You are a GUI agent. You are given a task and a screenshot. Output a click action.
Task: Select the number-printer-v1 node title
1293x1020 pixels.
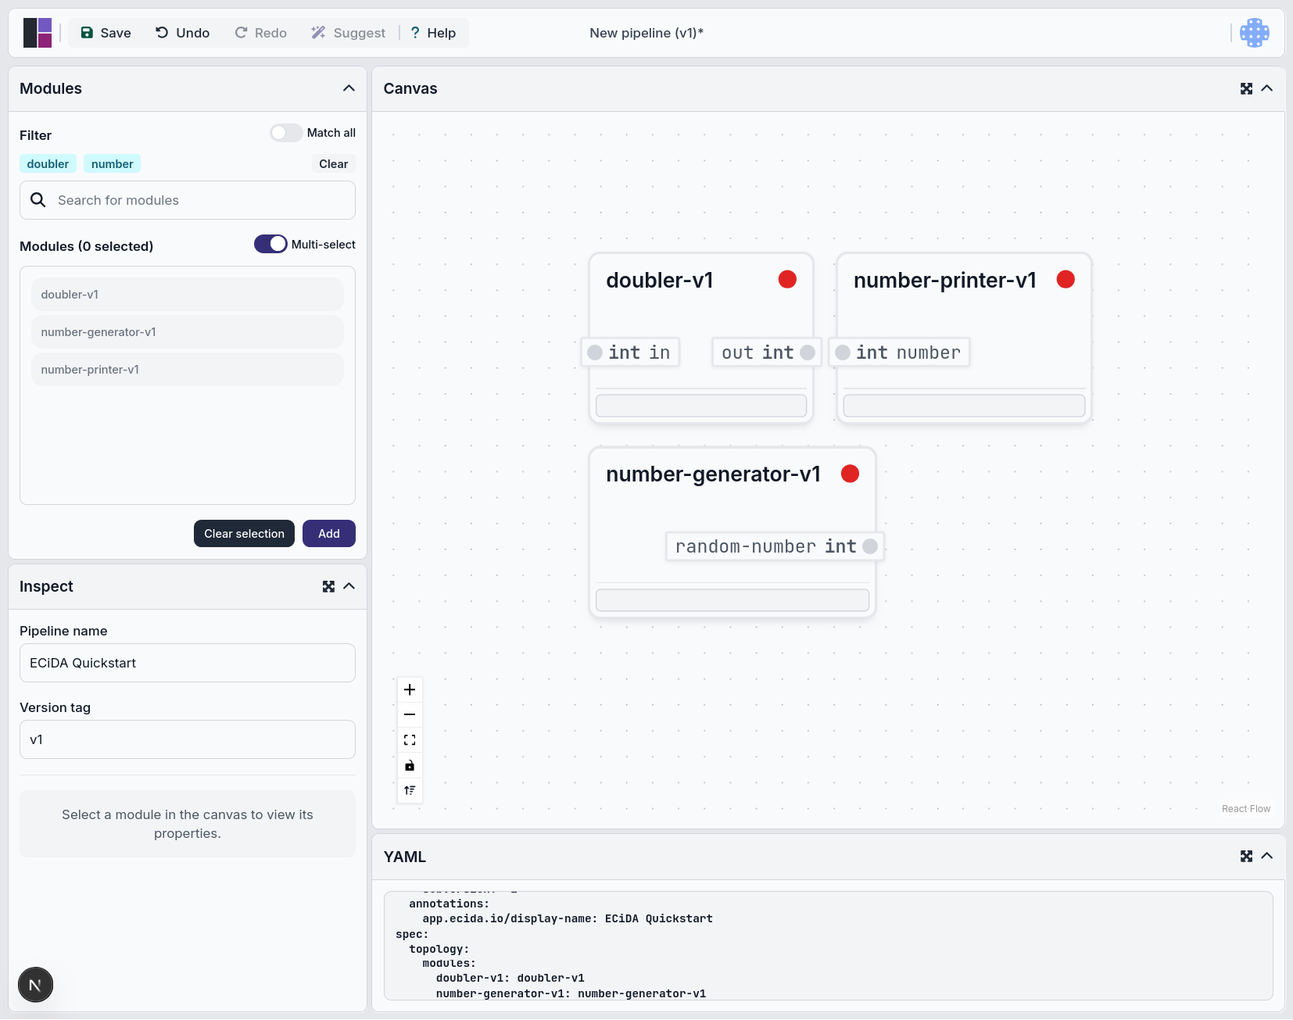click(x=945, y=280)
